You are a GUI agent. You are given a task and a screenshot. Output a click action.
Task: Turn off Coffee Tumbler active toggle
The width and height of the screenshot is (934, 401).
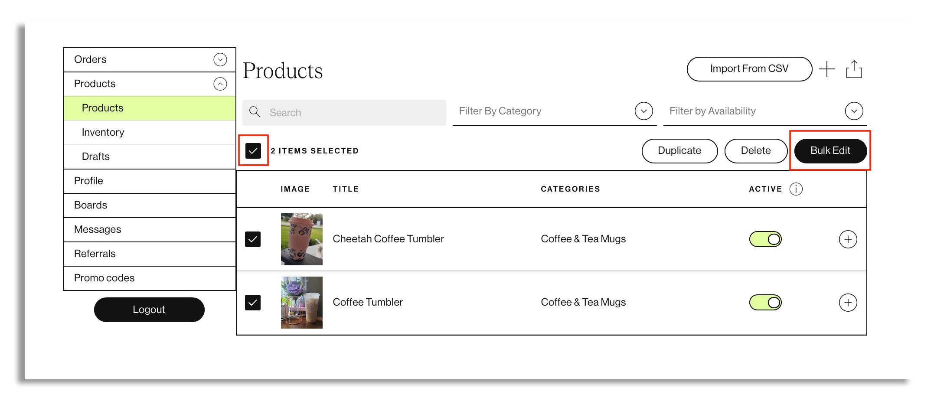pos(765,303)
